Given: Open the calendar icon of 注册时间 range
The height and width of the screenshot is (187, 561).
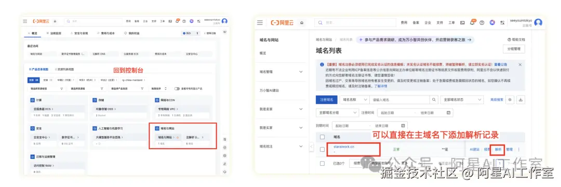Looking at the screenshot, I should tap(448, 113).
